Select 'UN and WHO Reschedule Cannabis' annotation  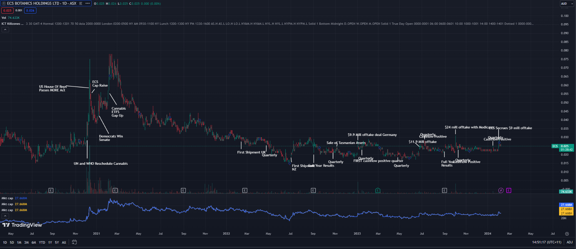pos(101,163)
